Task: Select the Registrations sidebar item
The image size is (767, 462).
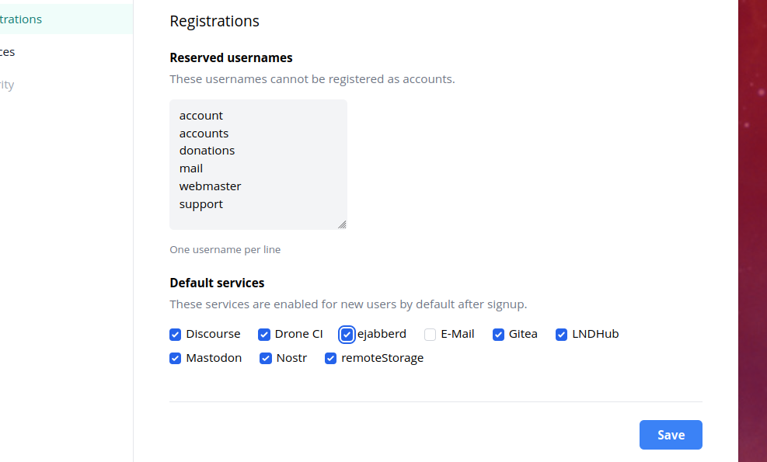Action: (x=23, y=19)
